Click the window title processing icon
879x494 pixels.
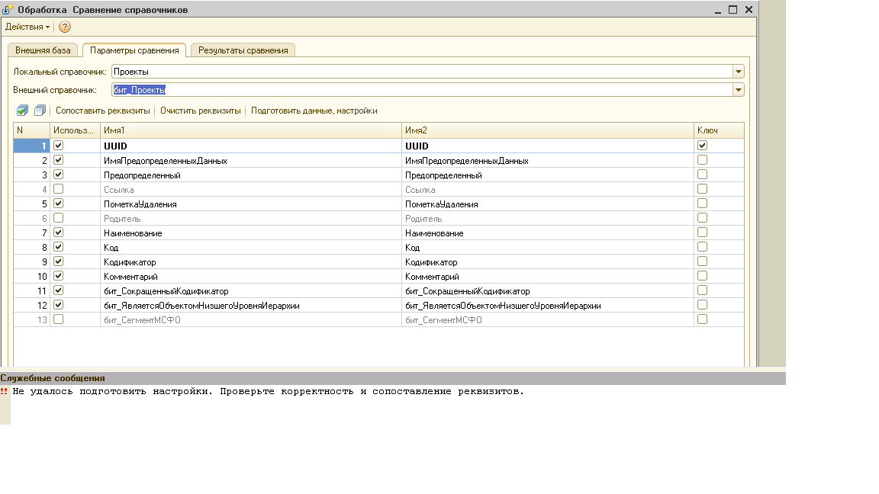click(x=8, y=9)
